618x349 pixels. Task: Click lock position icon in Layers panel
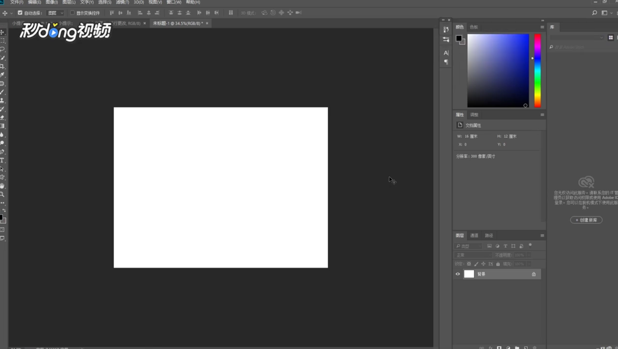tap(483, 264)
